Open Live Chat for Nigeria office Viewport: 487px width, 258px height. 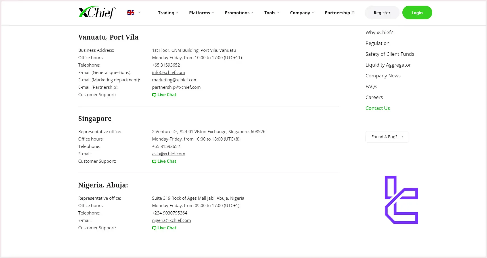[x=164, y=228]
